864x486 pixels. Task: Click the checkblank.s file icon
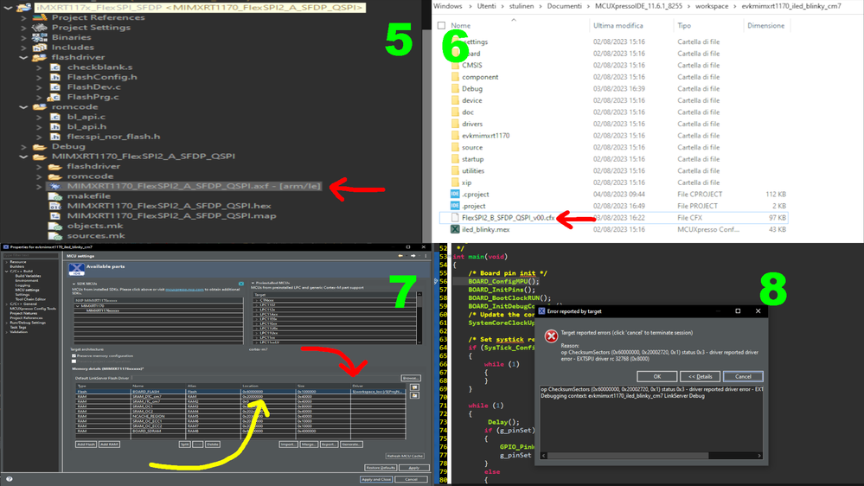click(x=55, y=67)
